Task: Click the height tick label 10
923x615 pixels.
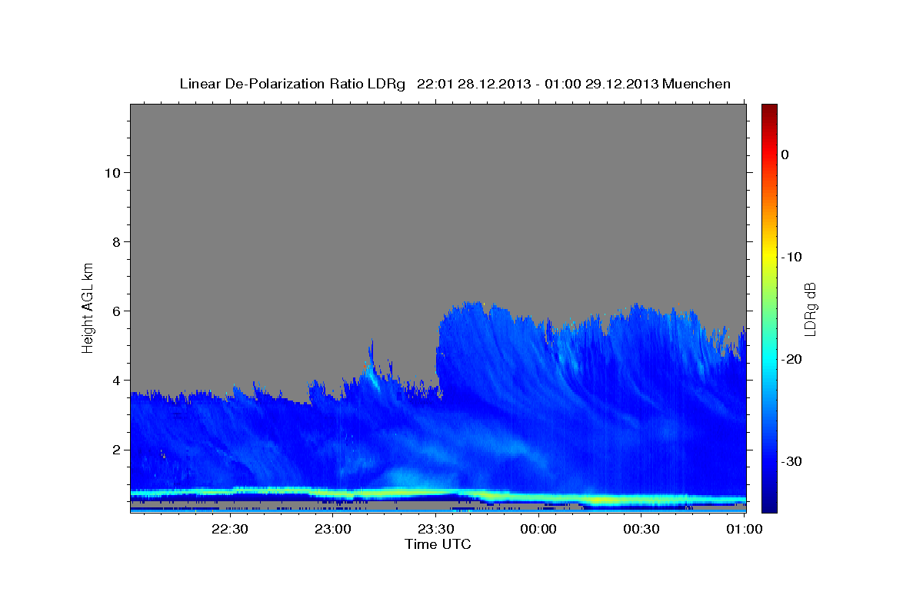Action: 112,172
